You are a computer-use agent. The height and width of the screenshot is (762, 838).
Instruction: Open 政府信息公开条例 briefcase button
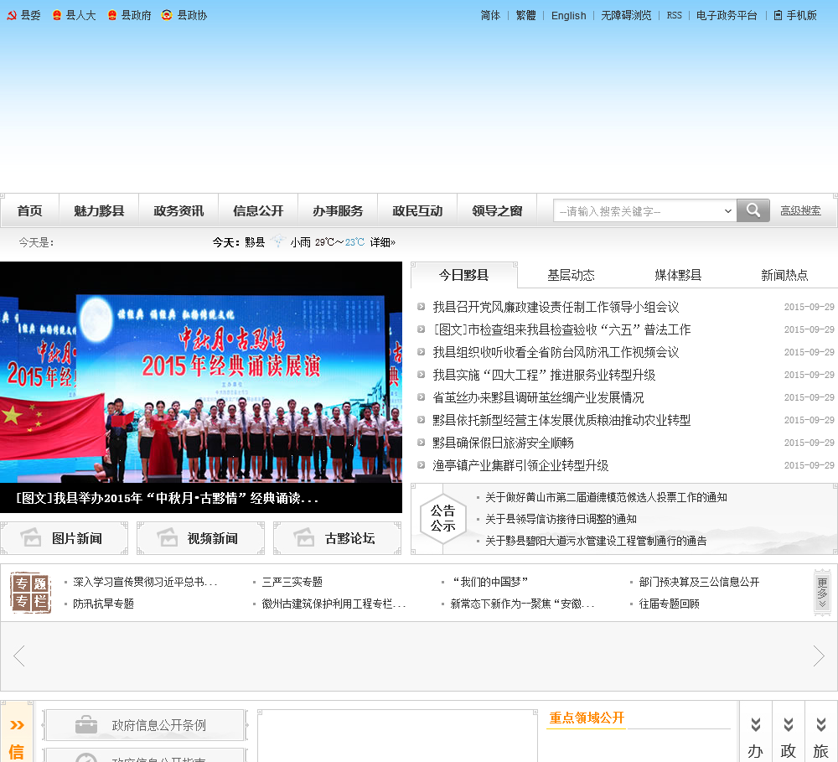click(x=145, y=725)
